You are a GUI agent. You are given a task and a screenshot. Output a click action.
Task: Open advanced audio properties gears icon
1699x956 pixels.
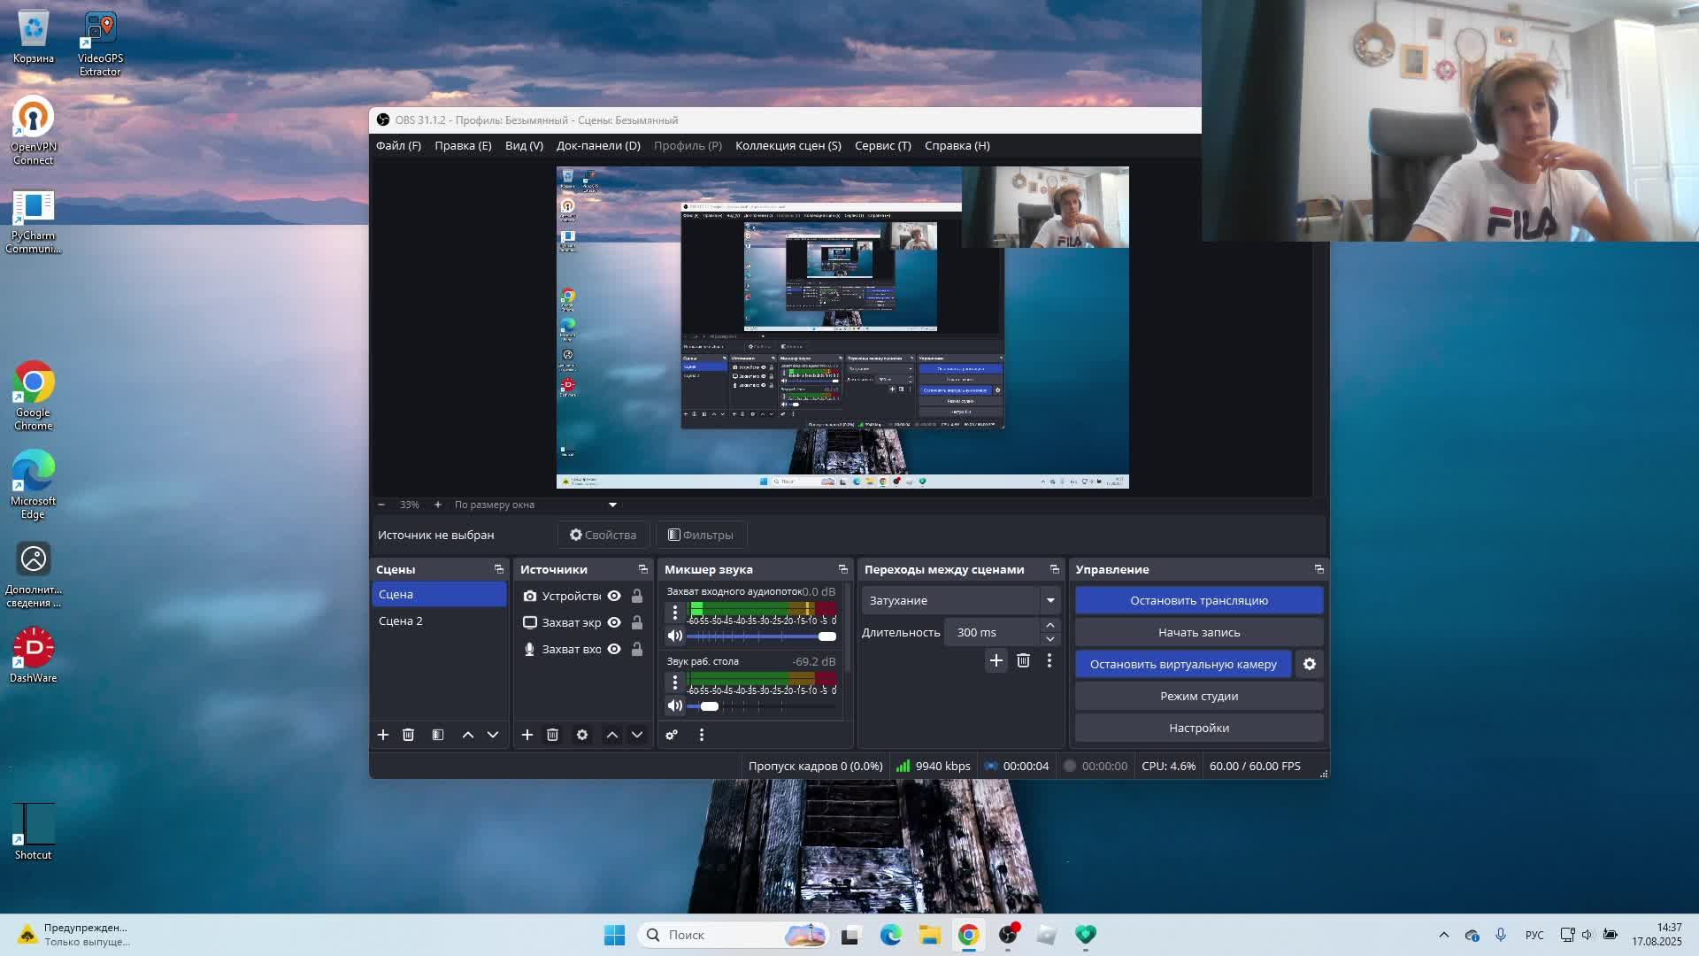click(x=672, y=735)
